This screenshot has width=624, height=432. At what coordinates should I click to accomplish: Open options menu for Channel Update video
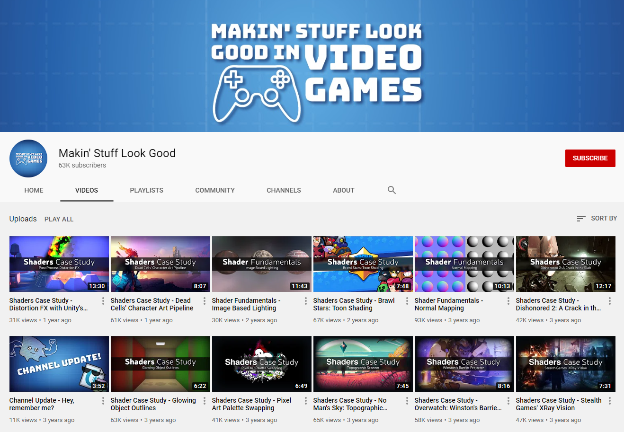point(103,401)
